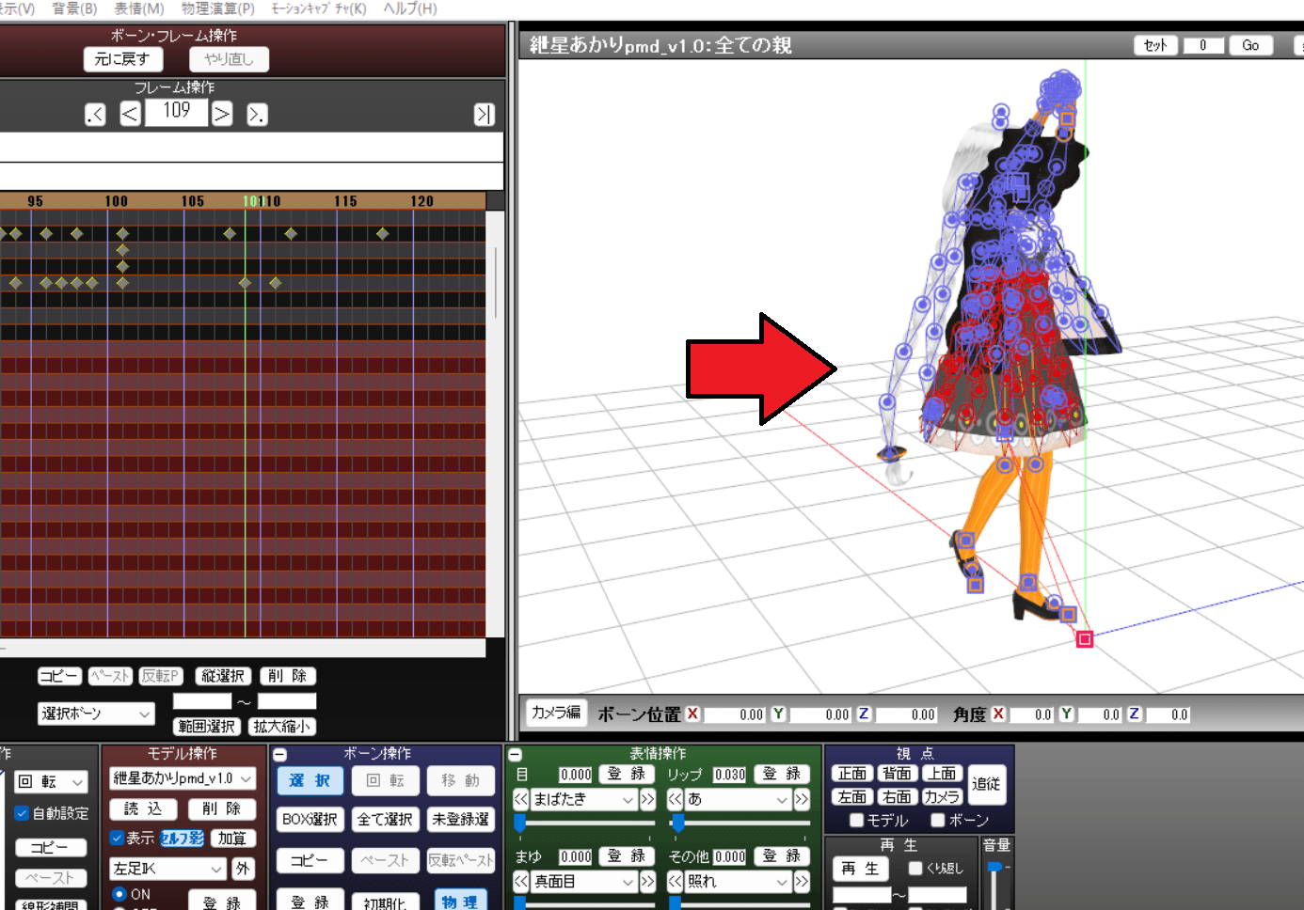Click the '>>' arrow beside まばたき
The image size is (1304, 910).
click(x=647, y=799)
